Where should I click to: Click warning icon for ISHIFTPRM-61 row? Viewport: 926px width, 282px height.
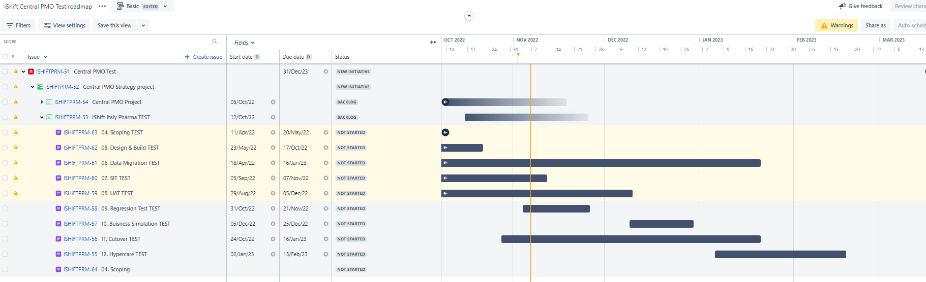tap(16, 163)
